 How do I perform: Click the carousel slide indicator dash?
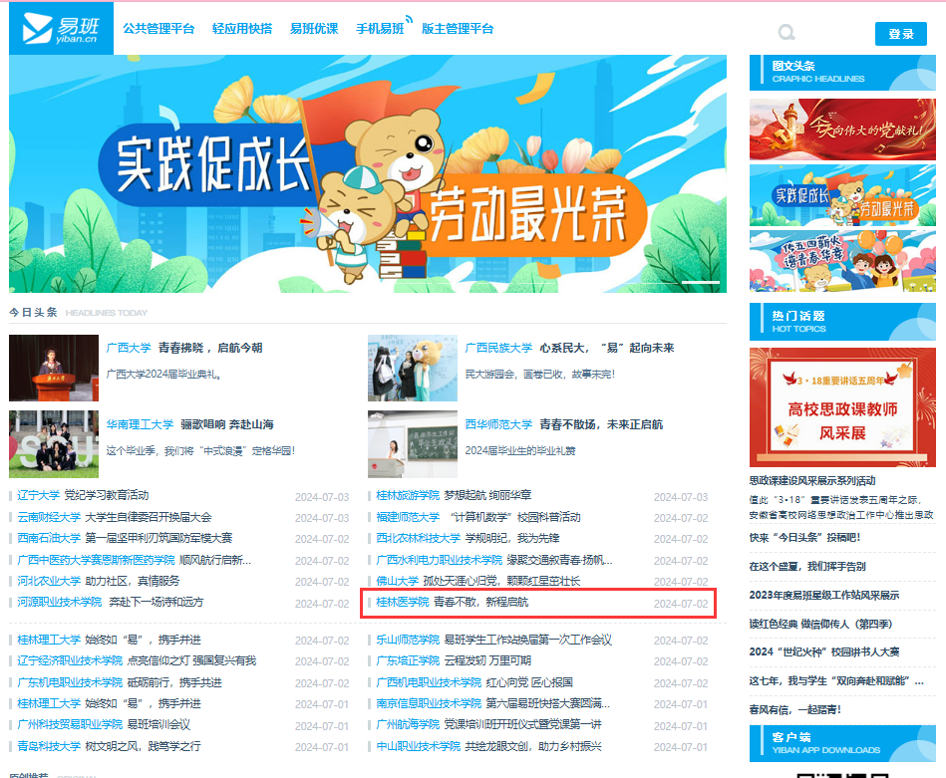pyautogui.click(x=700, y=283)
